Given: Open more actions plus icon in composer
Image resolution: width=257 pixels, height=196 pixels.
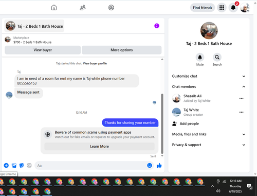Looking at the screenshot, I should point(6,166).
